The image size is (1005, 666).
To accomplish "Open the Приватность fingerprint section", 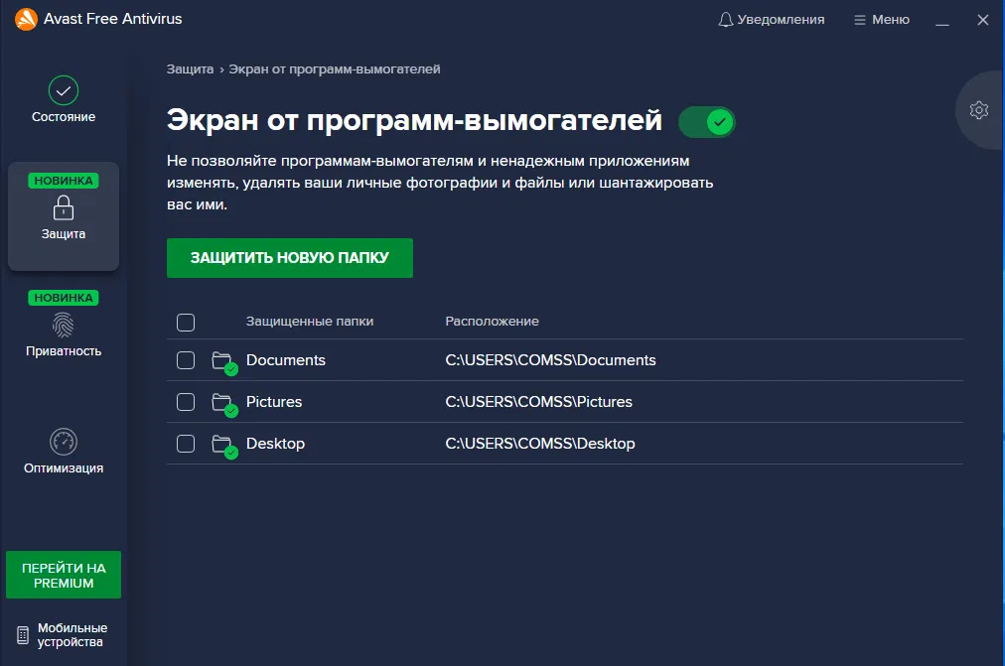I will pyautogui.click(x=64, y=324).
